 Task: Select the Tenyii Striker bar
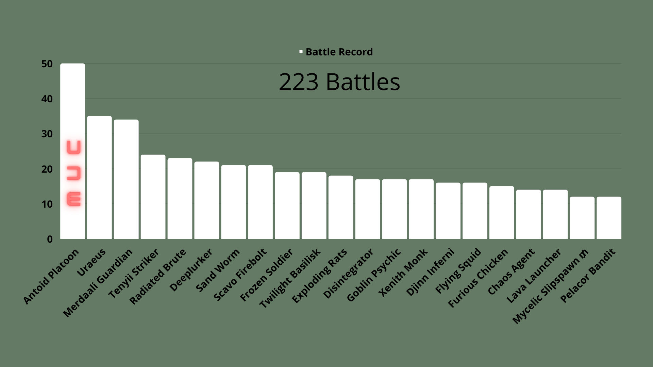(x=153, y=197)
